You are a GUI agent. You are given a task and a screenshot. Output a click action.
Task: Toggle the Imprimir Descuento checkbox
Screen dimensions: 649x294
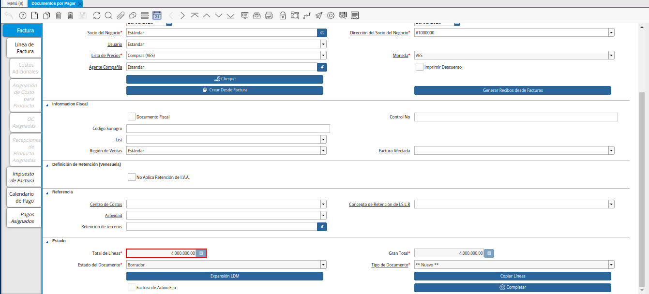pos(420,67)
